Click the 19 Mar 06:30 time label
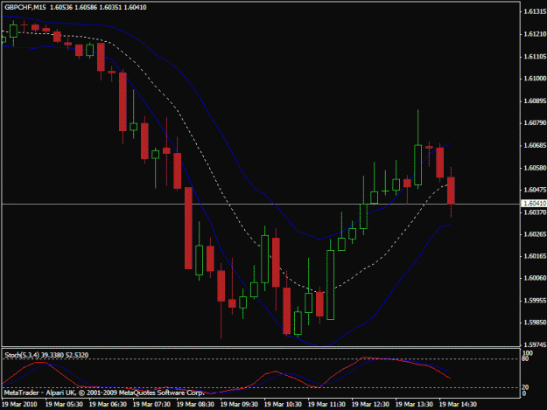 [x=108, y=405]
